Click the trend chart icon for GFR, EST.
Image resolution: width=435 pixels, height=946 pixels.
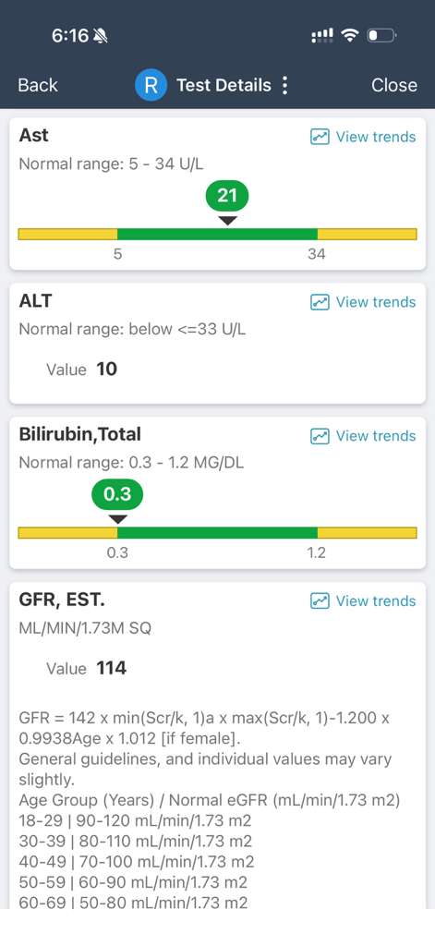click(x=320, y=601)
